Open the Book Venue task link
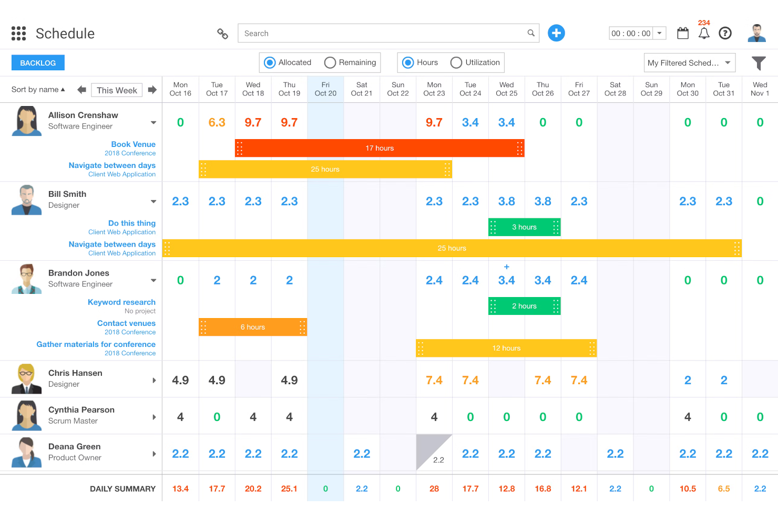 tap(133, 144)
